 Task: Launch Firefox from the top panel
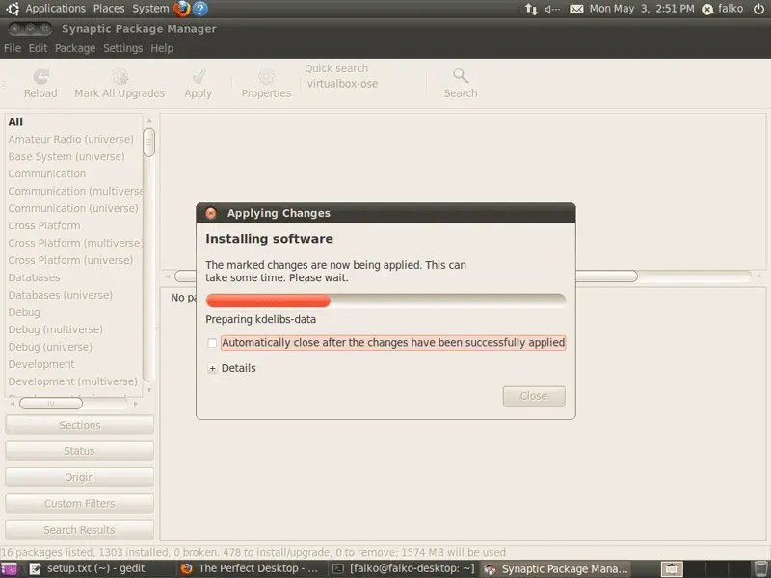182,9
